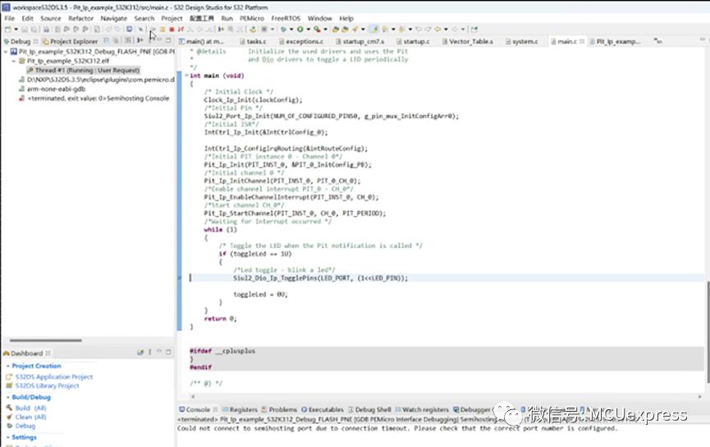Click the open perspective icon at toolbar end
710x447 pixels.
(x=474, y=29)
